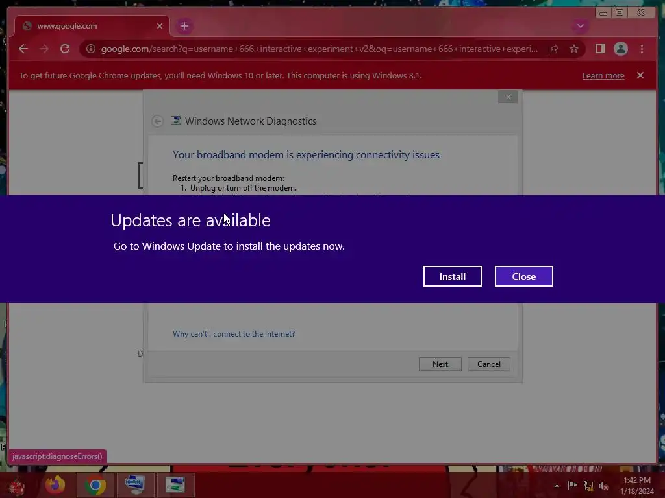Open the network tray icon
Image resolution: width=665 pixels, height=498 pixels.
588,486
